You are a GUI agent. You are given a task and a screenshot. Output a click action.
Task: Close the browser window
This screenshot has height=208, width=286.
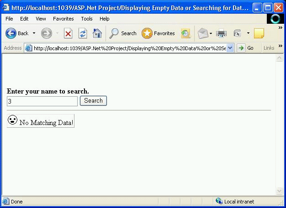[x=279, y=8]
